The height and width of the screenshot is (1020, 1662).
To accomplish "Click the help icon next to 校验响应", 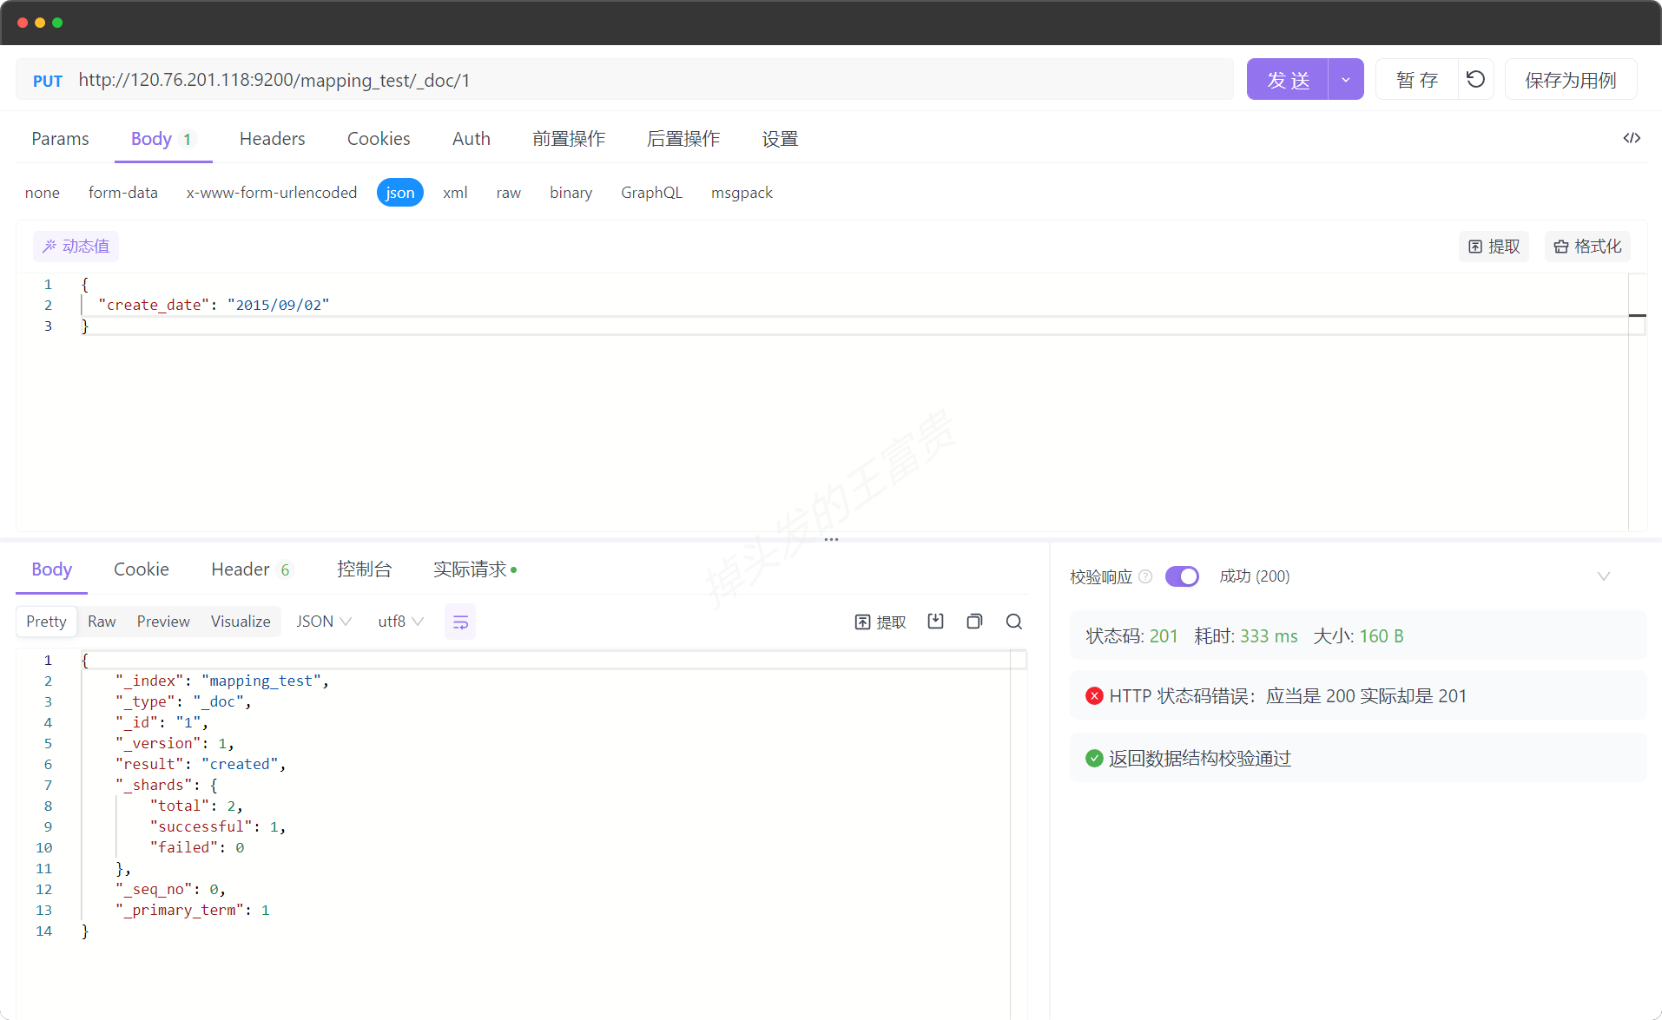I will click(x=1145, y=576).
